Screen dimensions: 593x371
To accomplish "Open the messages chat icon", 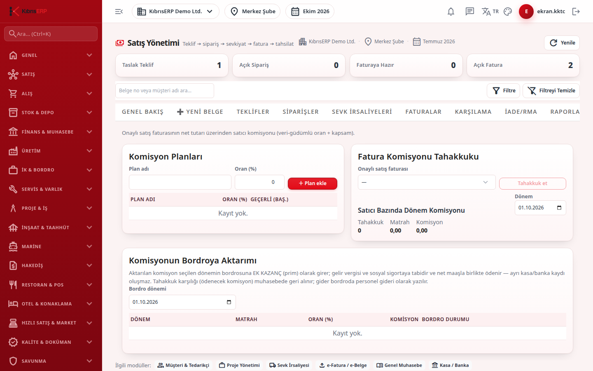I will [470, 12].
